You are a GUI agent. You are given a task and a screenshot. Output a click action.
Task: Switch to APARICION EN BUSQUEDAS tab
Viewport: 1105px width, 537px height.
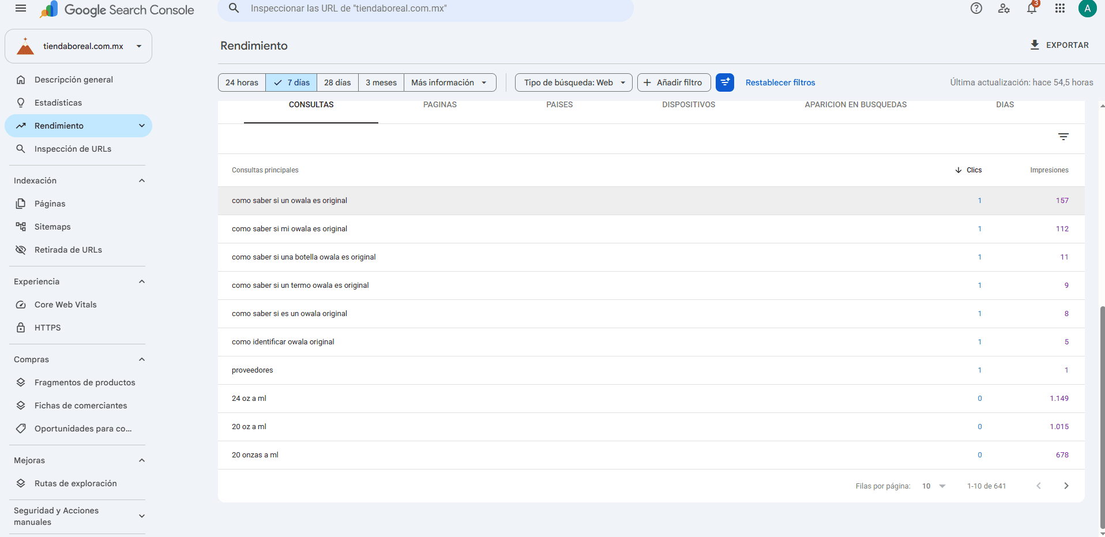point(856,105)
